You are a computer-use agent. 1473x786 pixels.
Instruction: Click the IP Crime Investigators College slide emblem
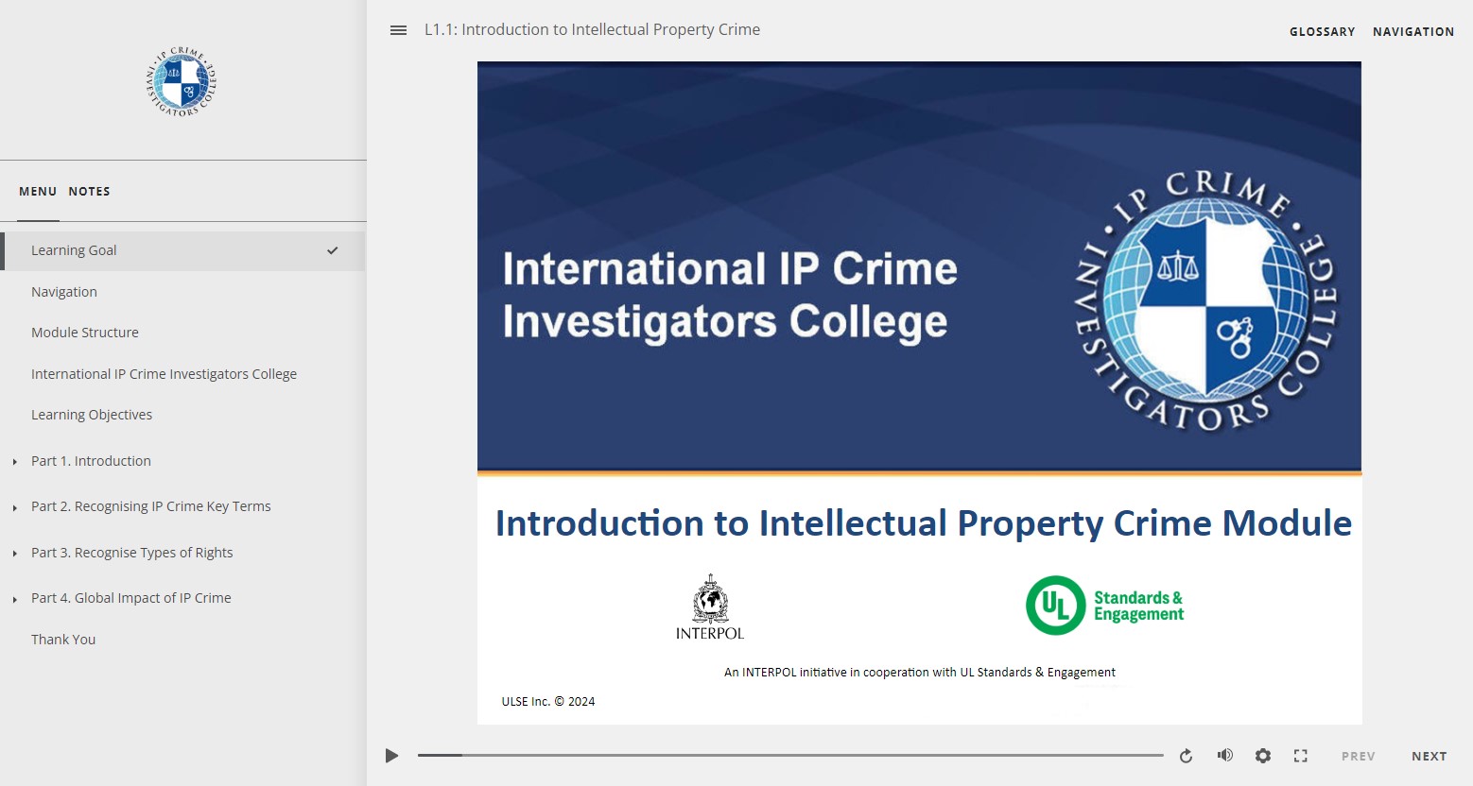click(1206, 302)
